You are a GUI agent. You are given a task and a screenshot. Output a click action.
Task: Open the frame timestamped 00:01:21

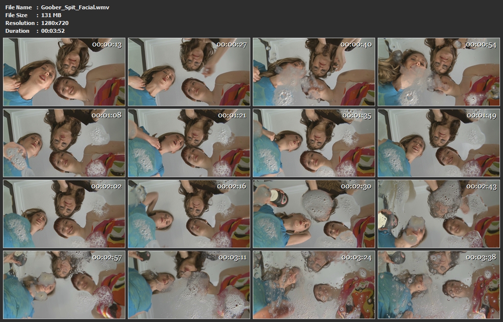pos(189,143)
